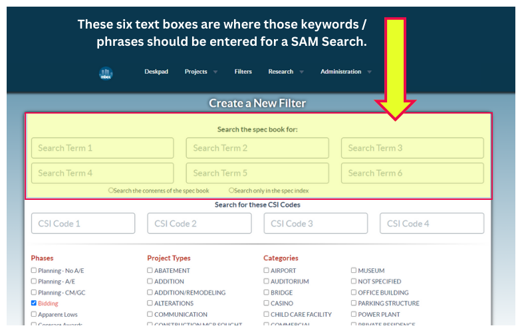Image resolution: width=522 pixels, height=332 pixels.
Task: Expand the Research dropdown arrow
Action: click(x=301, y=72)
